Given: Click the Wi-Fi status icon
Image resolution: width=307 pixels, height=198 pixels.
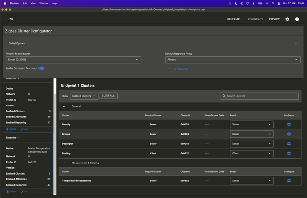Looking at the screenshot, I should coord(267,3).
